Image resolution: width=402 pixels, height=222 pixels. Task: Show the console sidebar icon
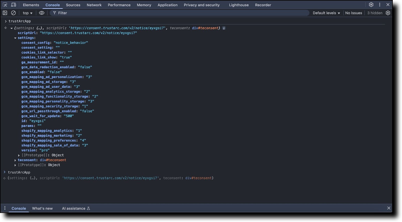coord(5,13)
